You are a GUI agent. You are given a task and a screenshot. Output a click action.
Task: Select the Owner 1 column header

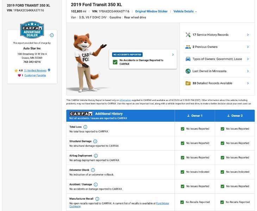tap(195, 116)
